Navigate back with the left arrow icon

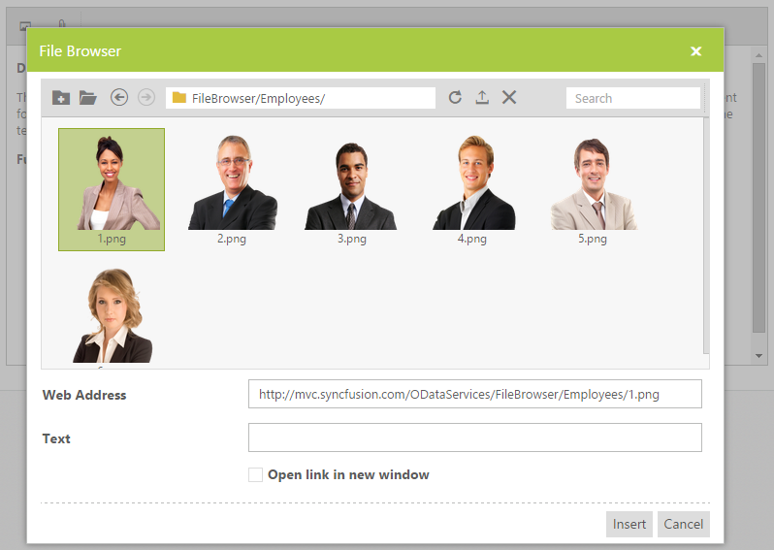(x=119, y=97)
